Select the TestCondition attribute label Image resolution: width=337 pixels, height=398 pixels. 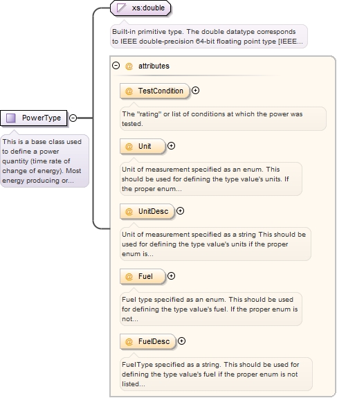coord(161,91)
